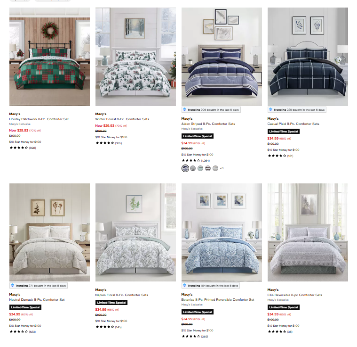Open the Holiday Patchwork comforter set image
The height and width of the screenshot is (347, 357).
click(49, 57)
